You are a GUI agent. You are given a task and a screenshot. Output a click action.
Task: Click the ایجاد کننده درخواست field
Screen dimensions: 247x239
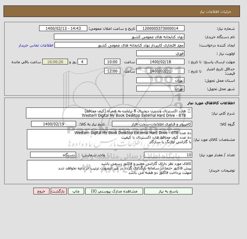pos(119,45)
